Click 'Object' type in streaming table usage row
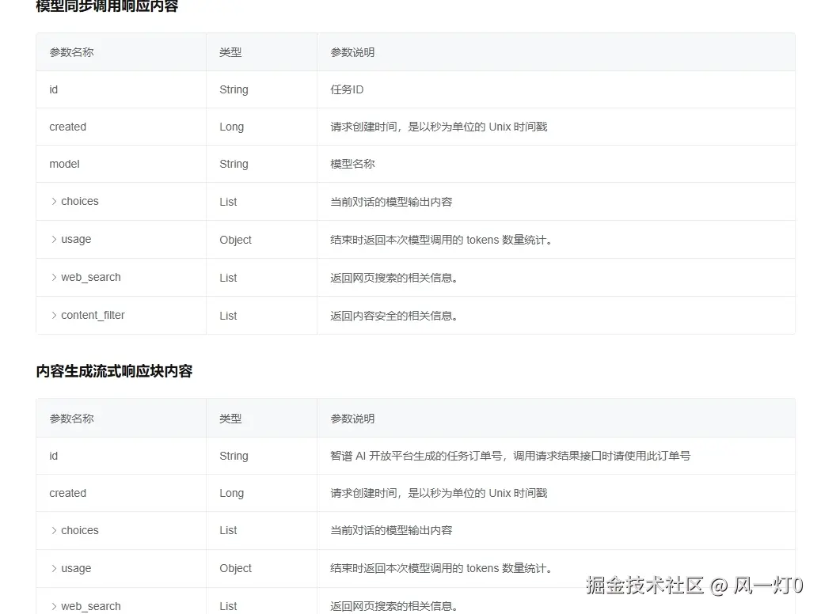Viewport: 821px width, 614px height. click(x=236, y=568)
